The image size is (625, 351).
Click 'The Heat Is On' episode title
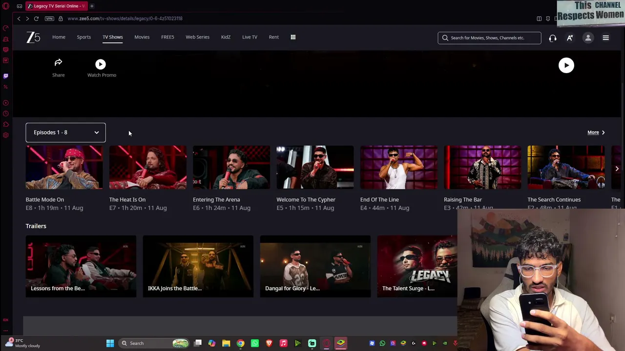coord(127,199)
